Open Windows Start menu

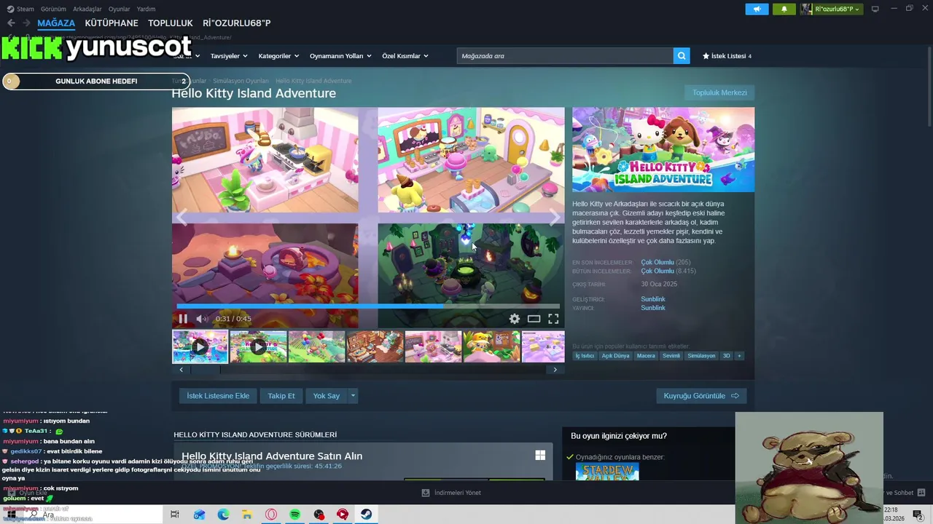[x=11, y=515]
